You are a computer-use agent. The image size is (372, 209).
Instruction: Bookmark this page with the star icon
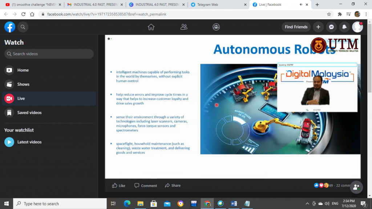tap(329, 14)
